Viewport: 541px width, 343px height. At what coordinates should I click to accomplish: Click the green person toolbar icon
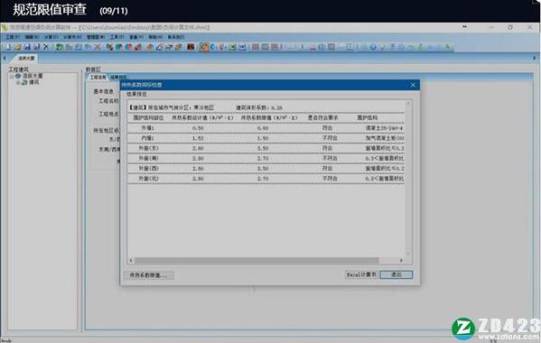(421, 47)
